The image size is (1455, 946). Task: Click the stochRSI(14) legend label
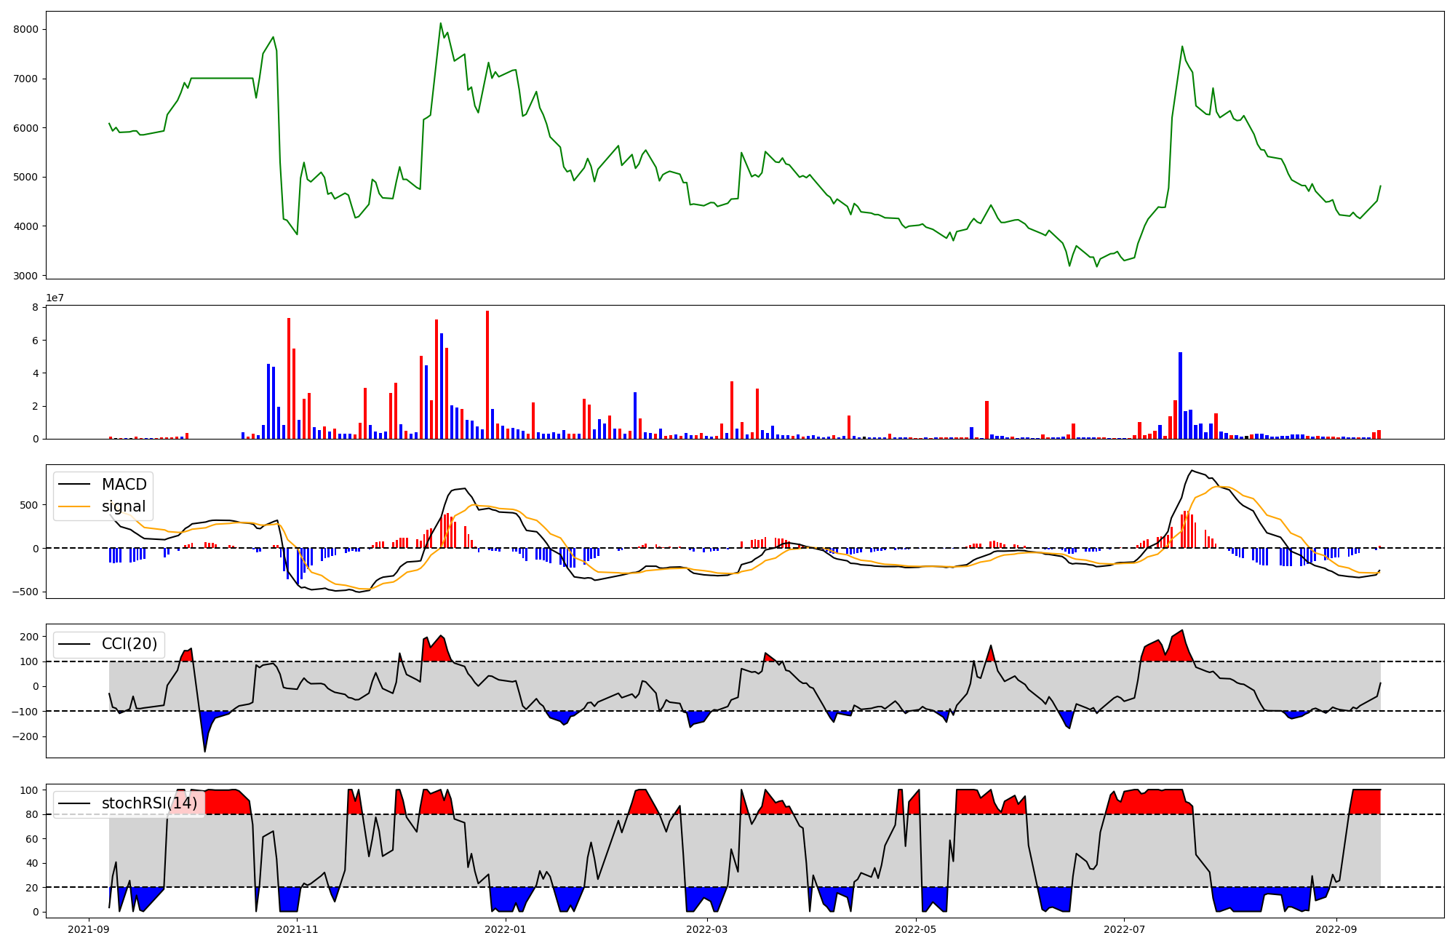149,803
